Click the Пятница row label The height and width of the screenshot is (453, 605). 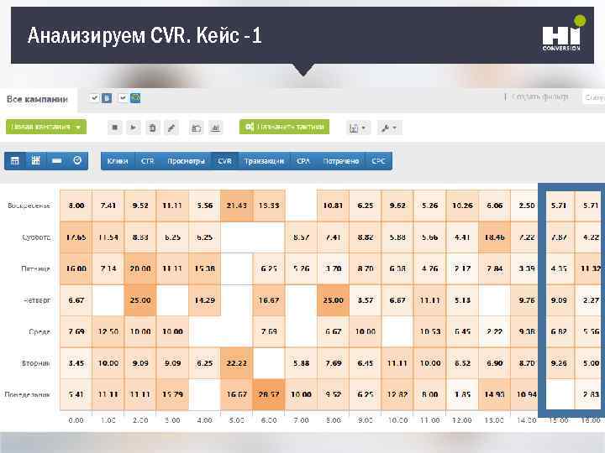35,268
